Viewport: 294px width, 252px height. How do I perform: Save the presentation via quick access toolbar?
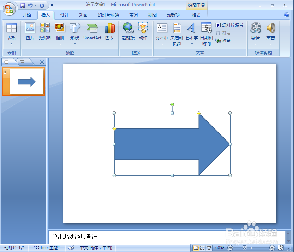click(x=23, y=6)
